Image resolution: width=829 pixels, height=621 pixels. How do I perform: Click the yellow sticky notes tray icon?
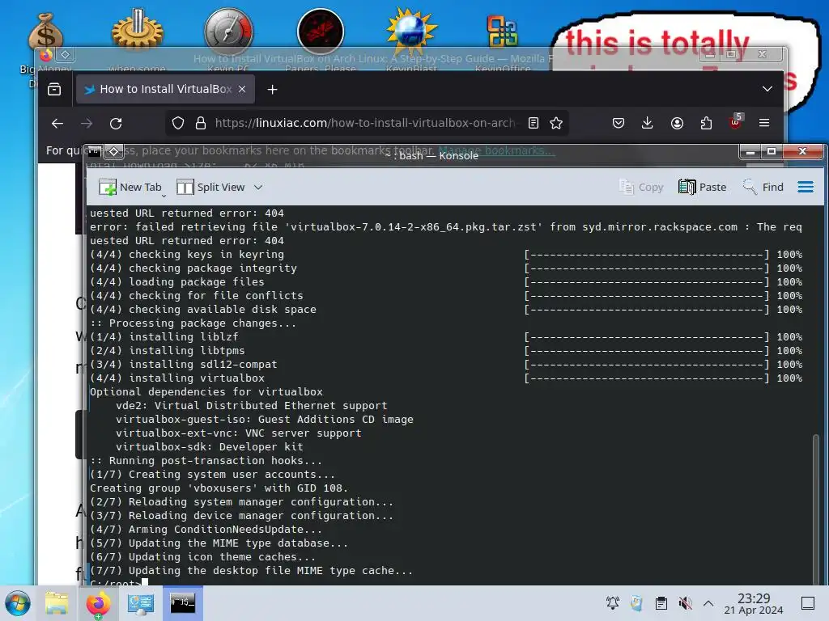click(636, 603)
